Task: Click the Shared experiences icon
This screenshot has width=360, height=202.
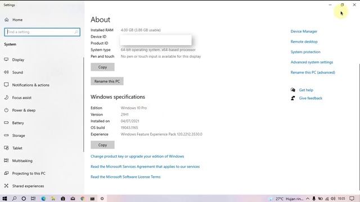Action: (6, 186)
